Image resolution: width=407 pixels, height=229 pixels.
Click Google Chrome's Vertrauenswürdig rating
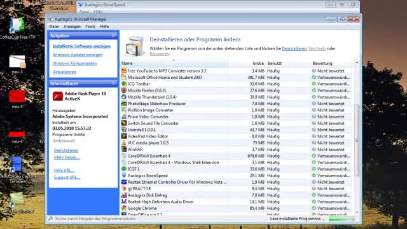pos(331,208)
